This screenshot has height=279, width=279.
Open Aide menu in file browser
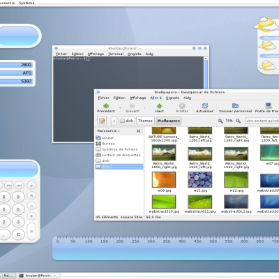pos(187,98)
